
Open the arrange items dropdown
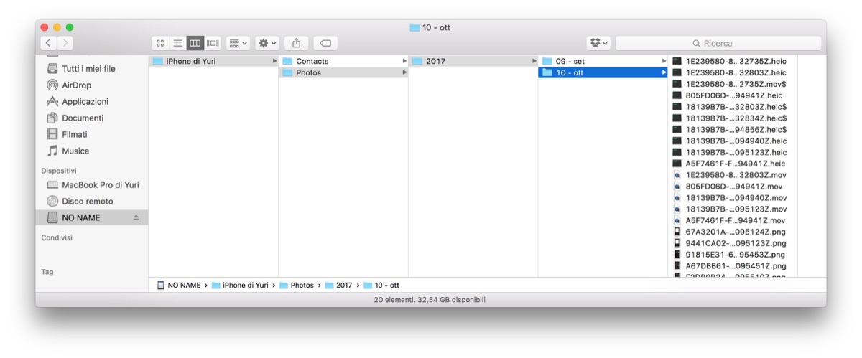tap(238, 43)
